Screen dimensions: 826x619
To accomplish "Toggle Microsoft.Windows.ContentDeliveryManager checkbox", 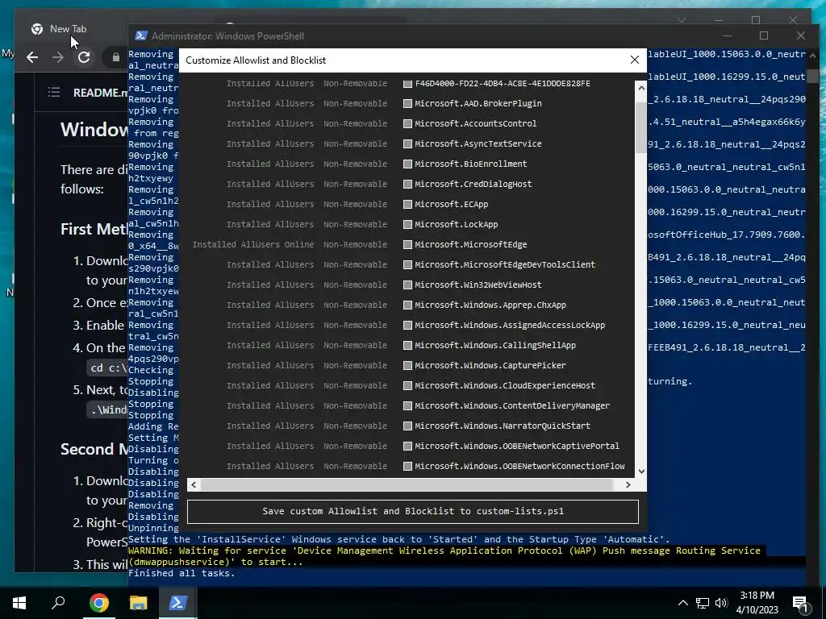I will click(407, 406).
